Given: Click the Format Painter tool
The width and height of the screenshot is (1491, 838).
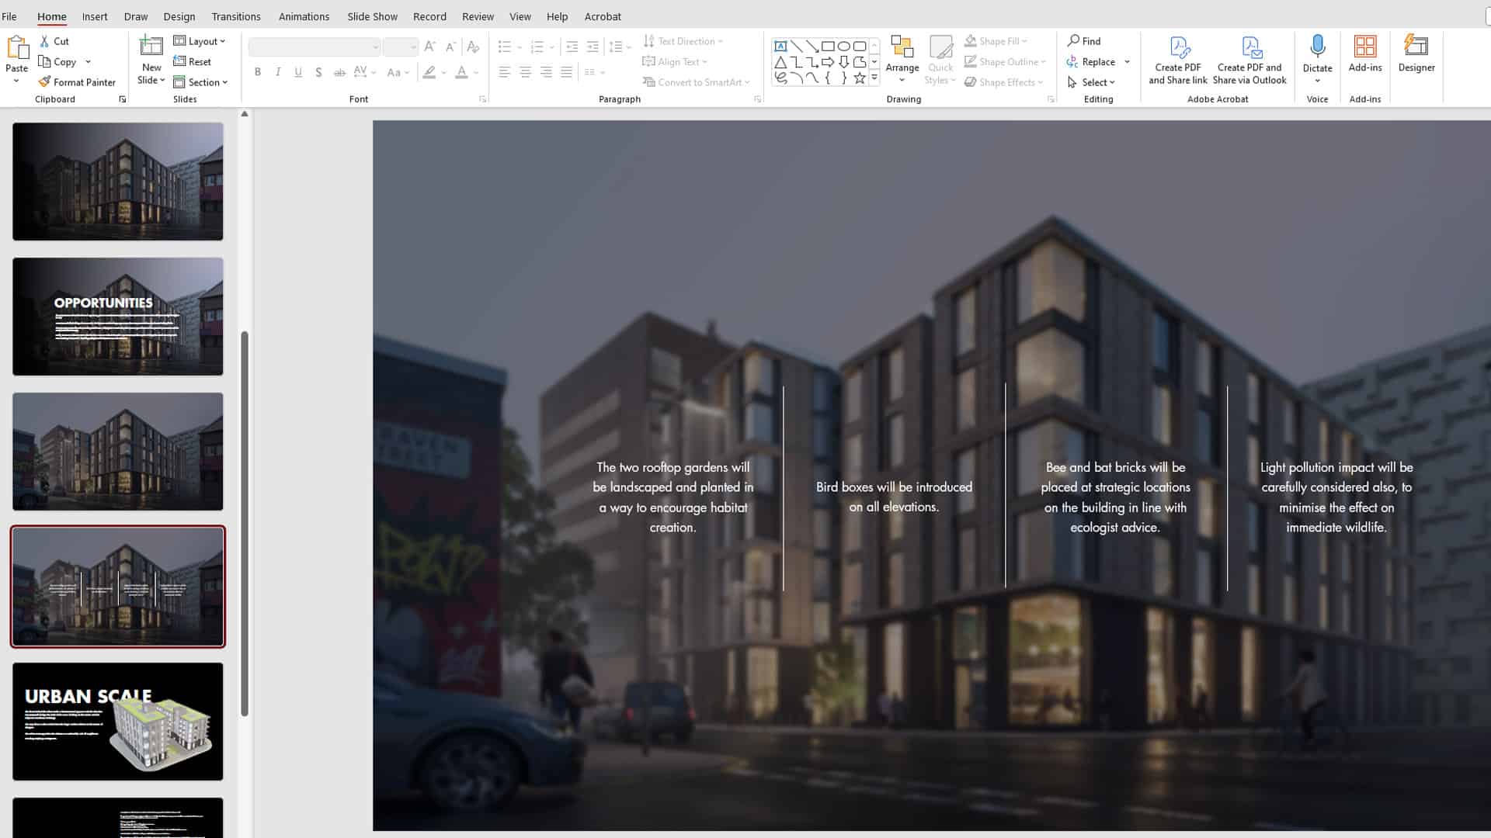Looking at the screenshot, I should pyautogui.click(x=77, y=81).
